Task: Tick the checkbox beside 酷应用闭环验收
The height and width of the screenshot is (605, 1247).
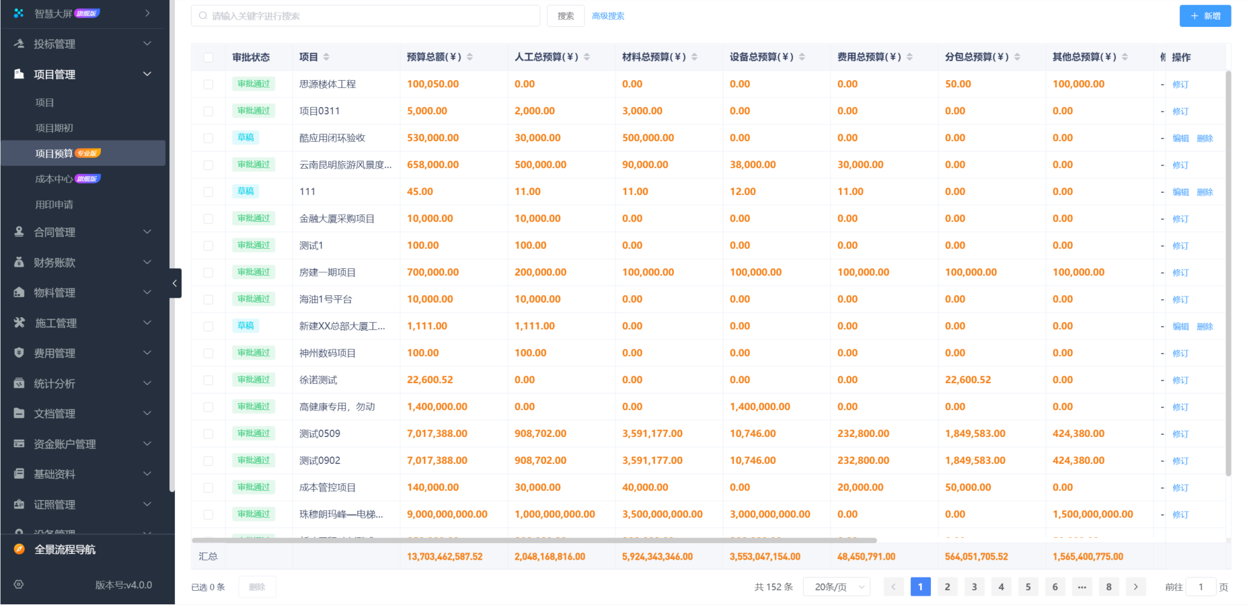Action: point(209,137)
